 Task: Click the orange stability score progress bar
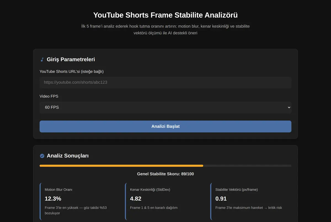point(121,166)
